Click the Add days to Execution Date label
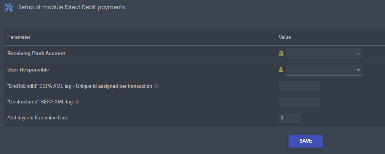 pos(38,118)
